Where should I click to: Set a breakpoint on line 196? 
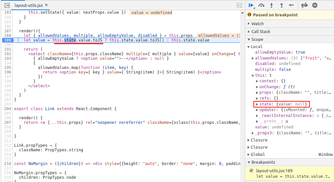coord(8,72)
